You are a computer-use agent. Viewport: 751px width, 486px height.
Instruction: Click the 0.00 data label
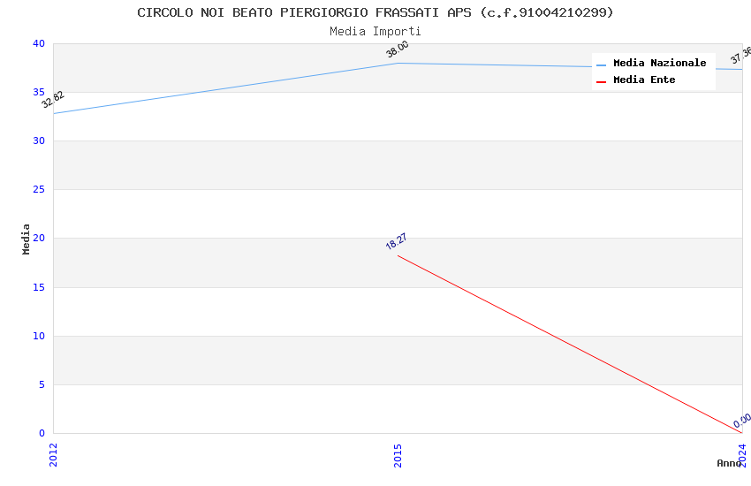point(742,421)
